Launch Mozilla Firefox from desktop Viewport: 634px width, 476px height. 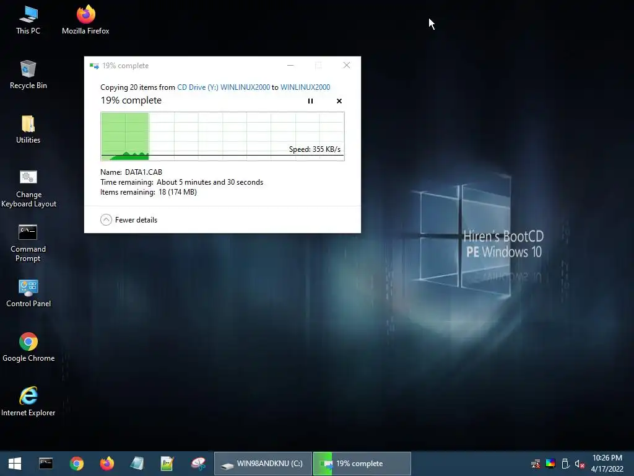coord(85,20)
